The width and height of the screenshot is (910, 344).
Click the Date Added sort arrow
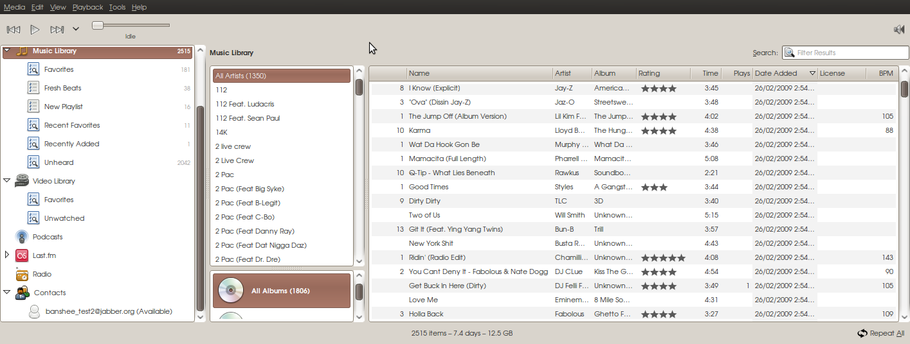click(x=812, y=73)
